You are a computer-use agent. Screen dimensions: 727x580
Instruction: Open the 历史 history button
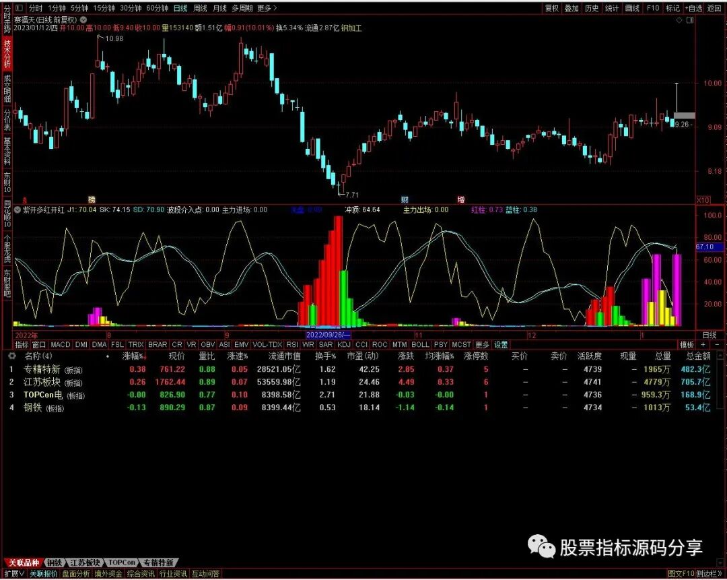click(592, 8)
